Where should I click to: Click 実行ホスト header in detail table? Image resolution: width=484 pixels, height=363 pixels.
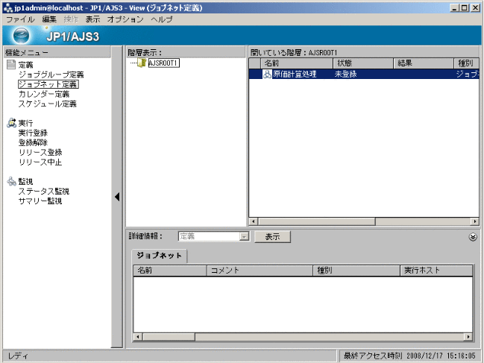[436, 271]
